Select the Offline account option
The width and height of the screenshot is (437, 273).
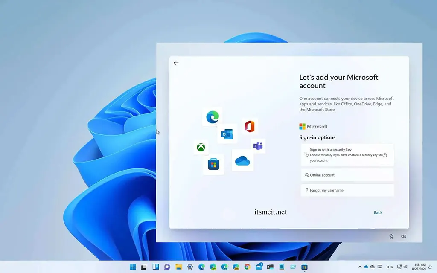[x=347, y=175]
